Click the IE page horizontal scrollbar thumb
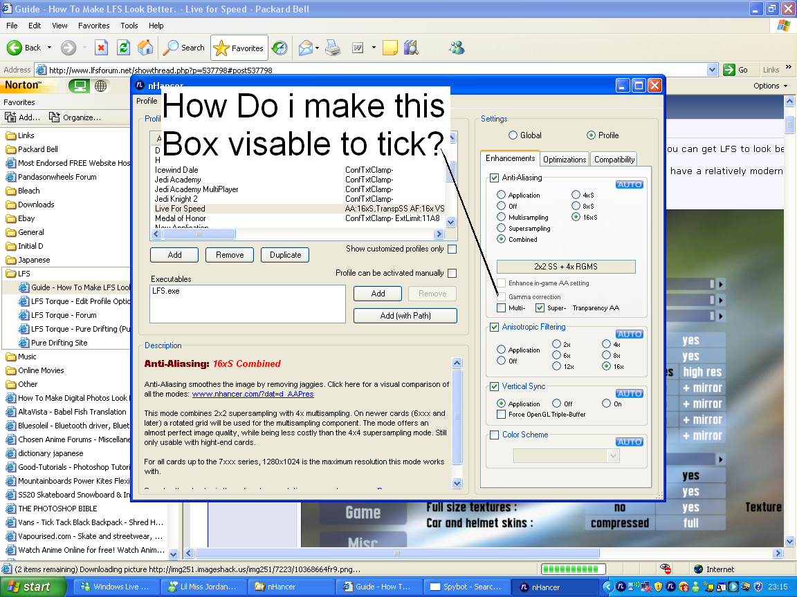Viewport: 797px width, 597px height. click(397, 553)
